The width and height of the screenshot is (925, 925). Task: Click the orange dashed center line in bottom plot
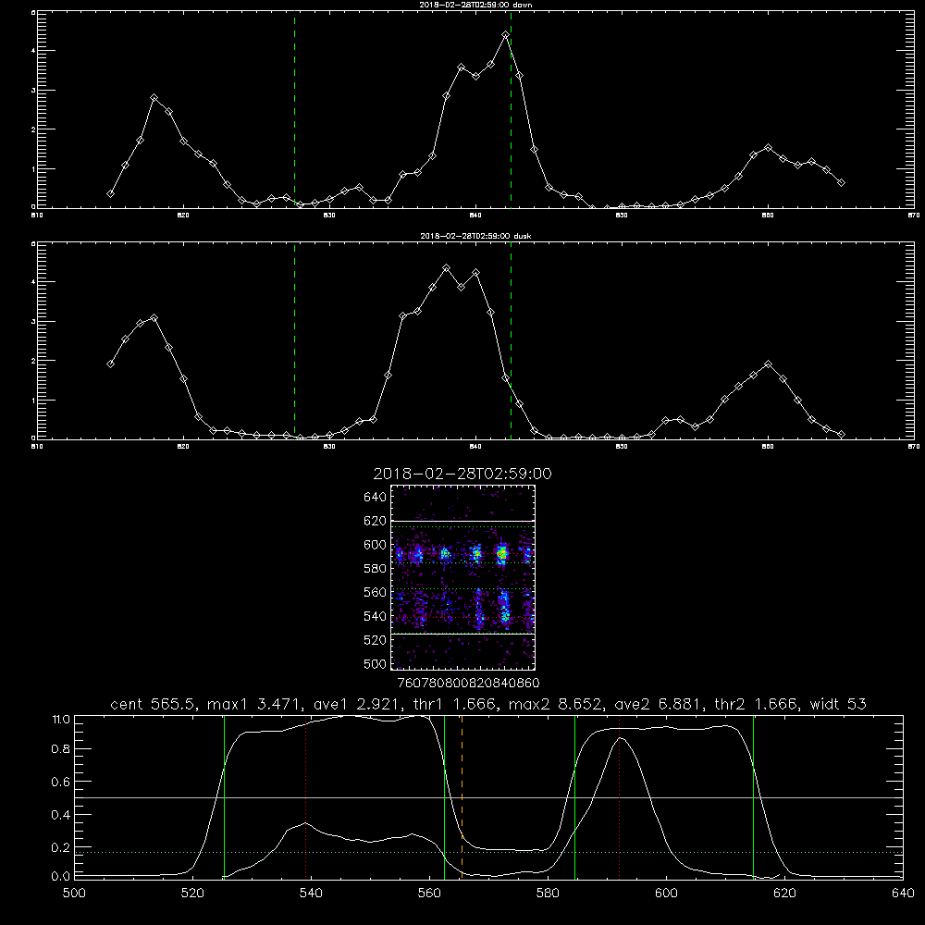462,796
